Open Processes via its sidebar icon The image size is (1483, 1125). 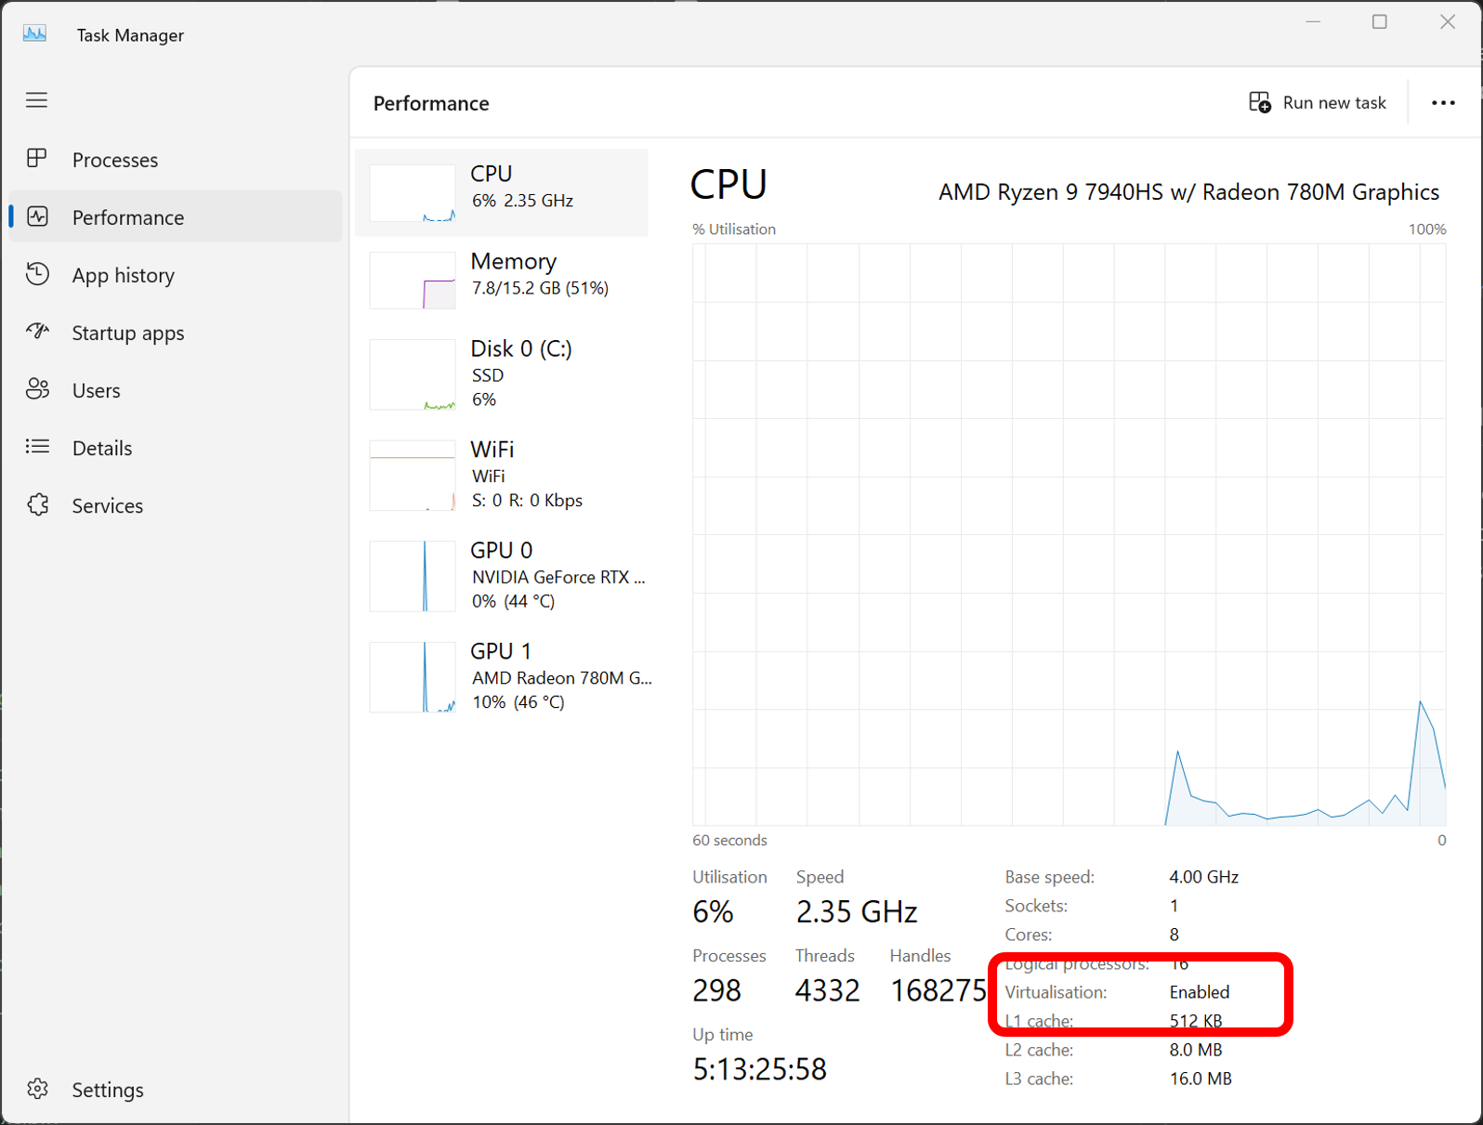tap(37, 159)
